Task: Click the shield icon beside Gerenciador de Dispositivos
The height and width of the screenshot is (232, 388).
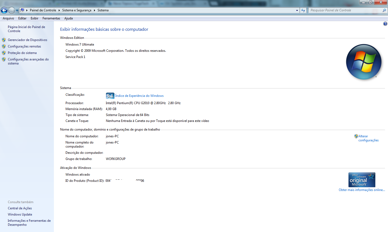Action: point(4,40)
